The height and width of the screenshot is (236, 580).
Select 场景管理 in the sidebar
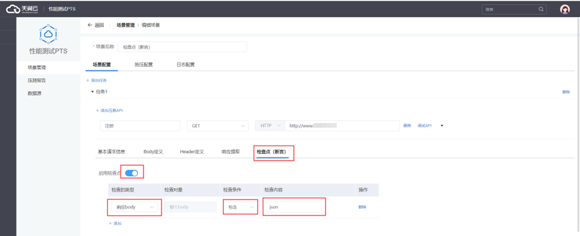pos(48,68)
